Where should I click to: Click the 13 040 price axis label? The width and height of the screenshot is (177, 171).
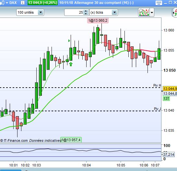[169, 110]
